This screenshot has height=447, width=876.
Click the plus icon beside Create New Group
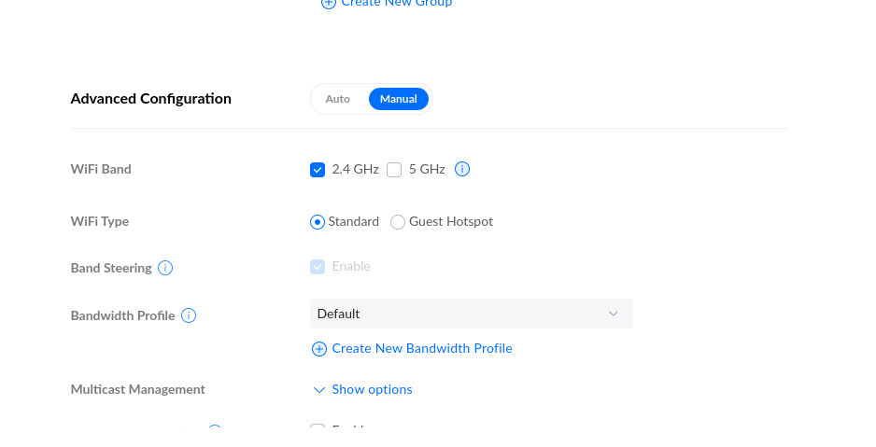[x=328, y=4]
